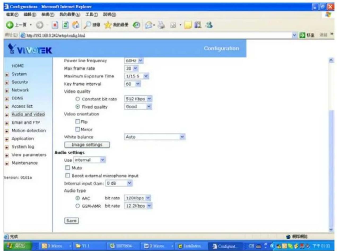This screenshot has width=337, height=251.
Task: Tick the Mute checkbox
Action: click(x=67, y=168)
